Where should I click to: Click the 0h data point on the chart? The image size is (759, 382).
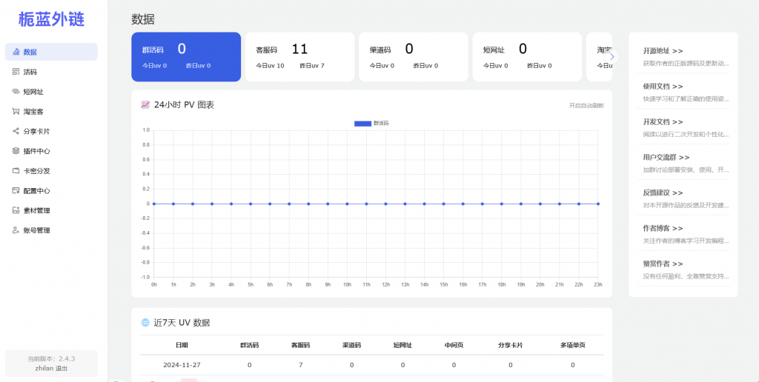(154, 204)
